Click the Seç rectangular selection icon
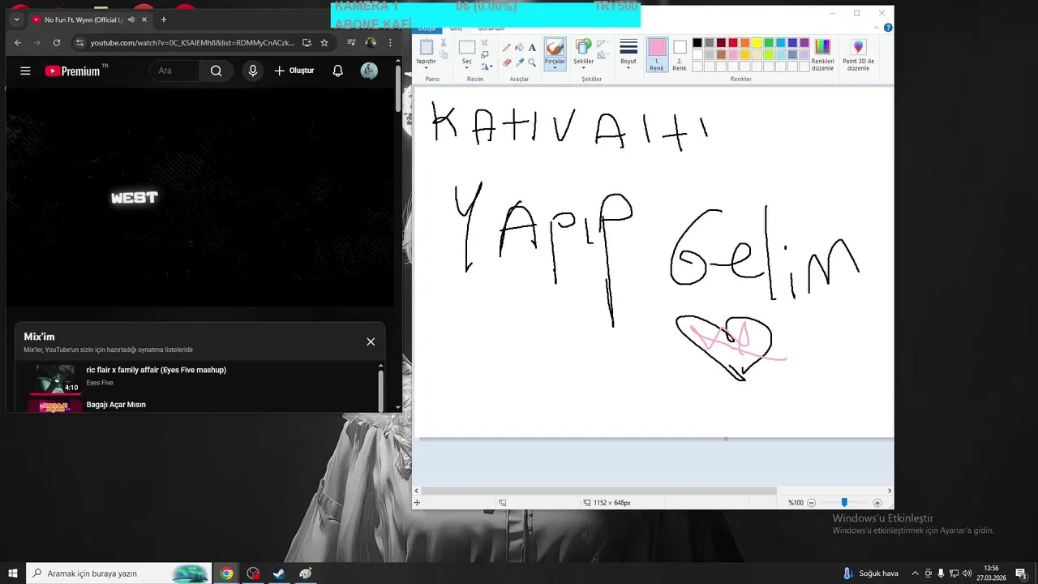Image resolution: width=1038 pixels, height=584 pixels. (467, 47)
